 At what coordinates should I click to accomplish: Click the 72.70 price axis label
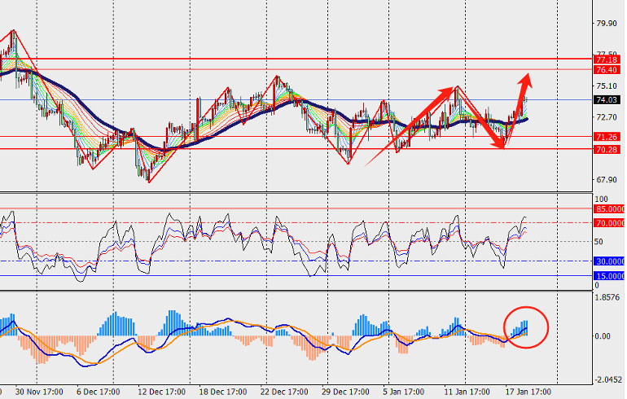606,117
